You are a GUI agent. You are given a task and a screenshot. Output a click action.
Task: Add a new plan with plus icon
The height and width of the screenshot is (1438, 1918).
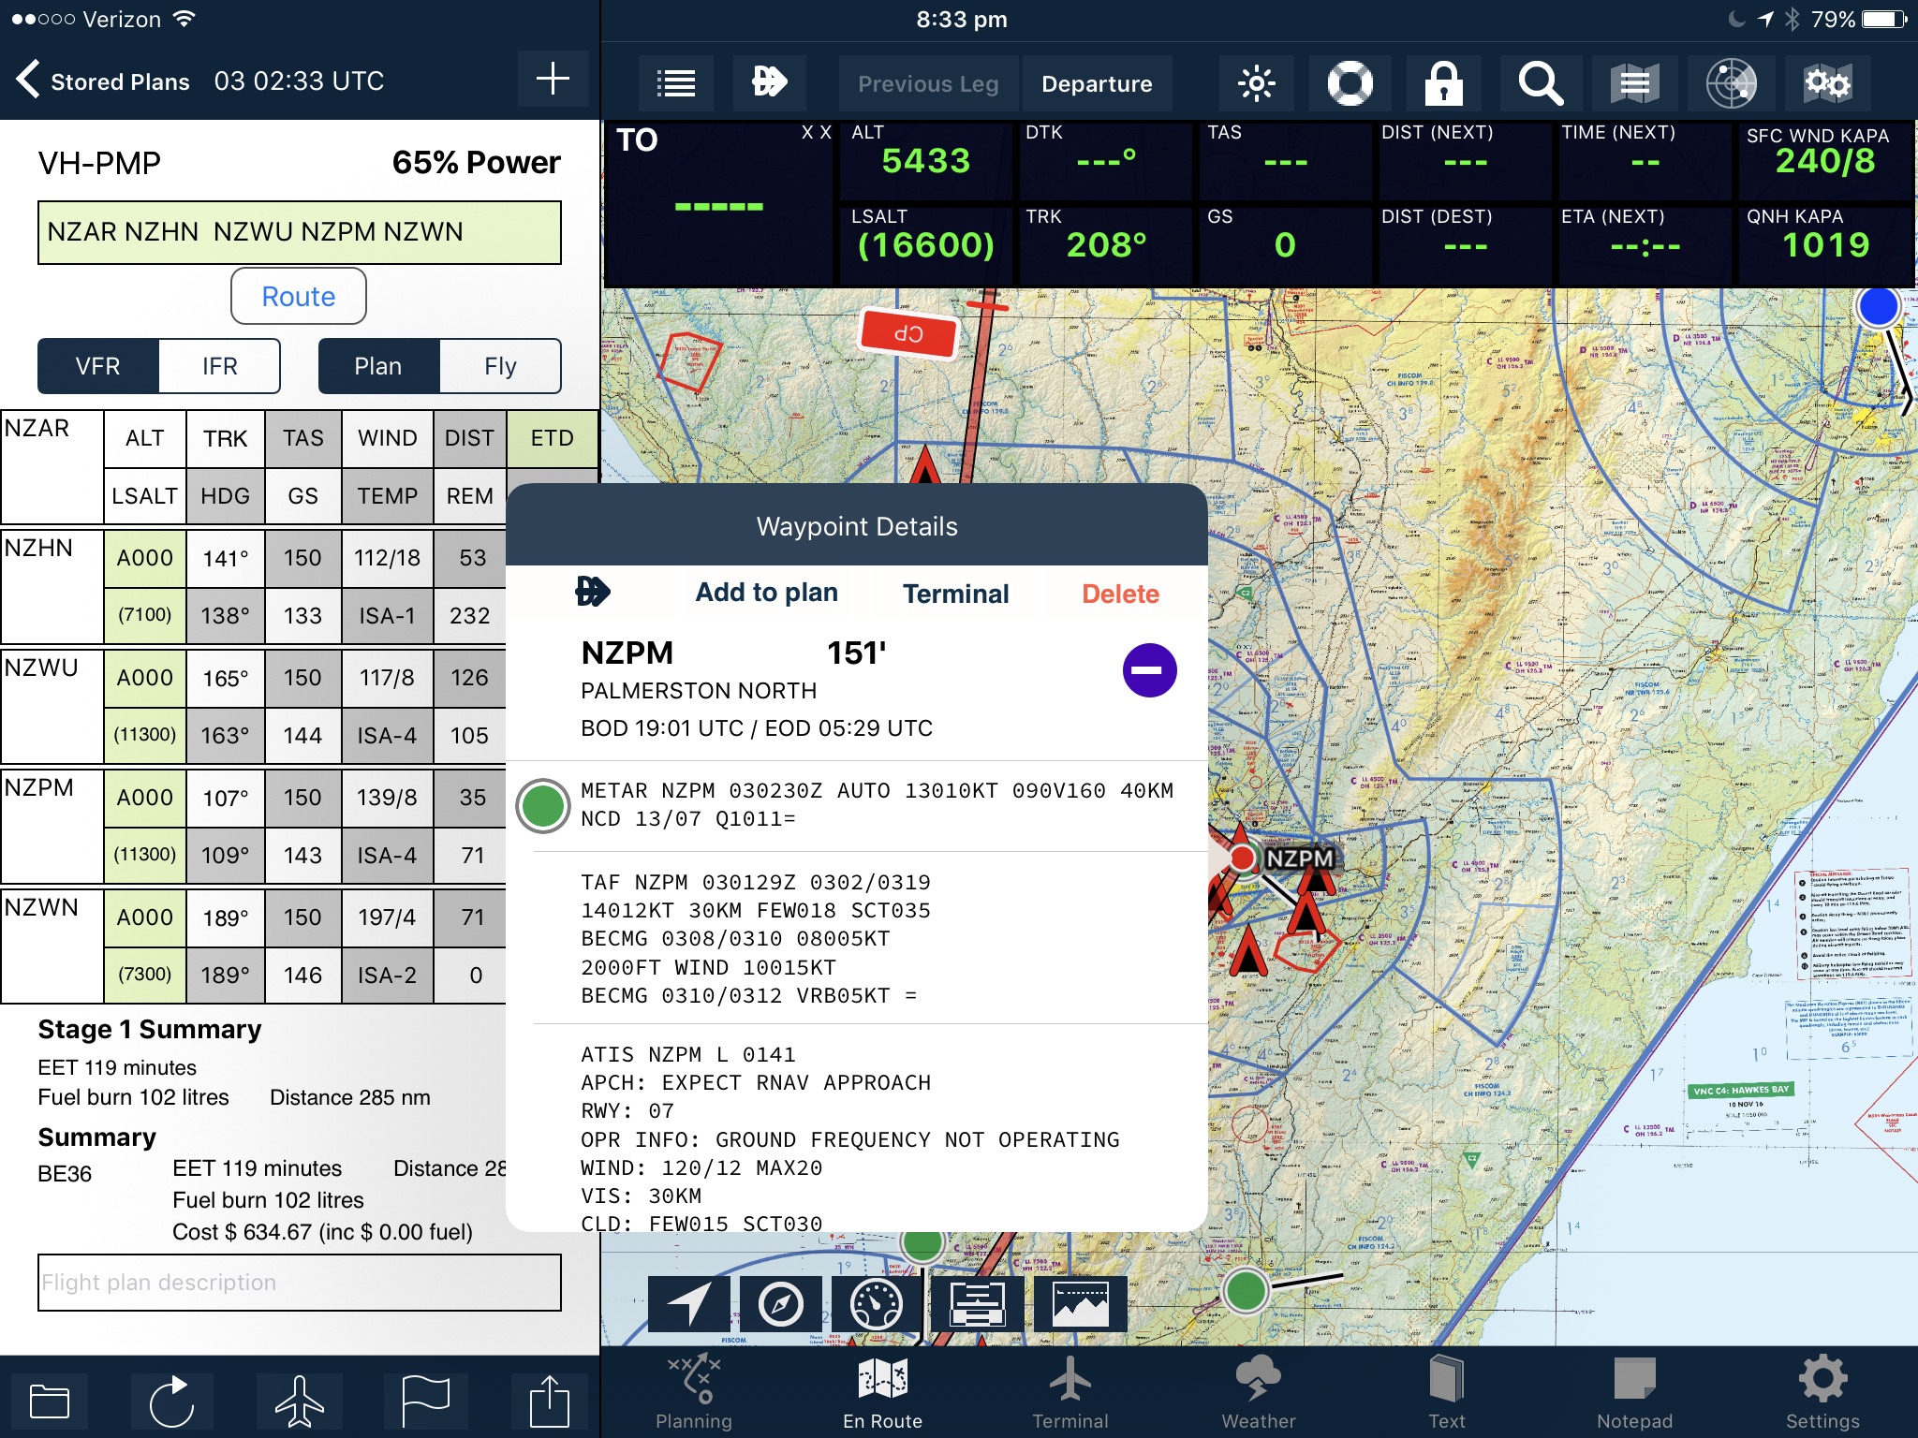[x=553, y=80]
